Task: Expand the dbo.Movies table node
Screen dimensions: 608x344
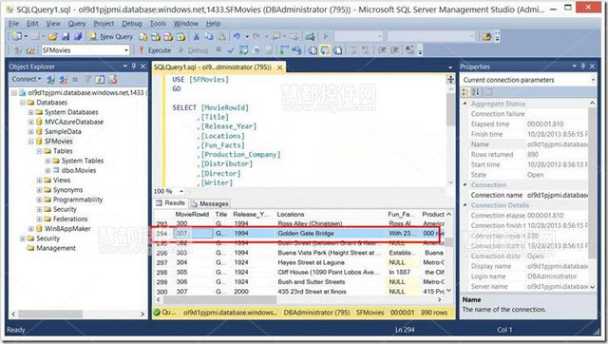Action: coord(47,170)
